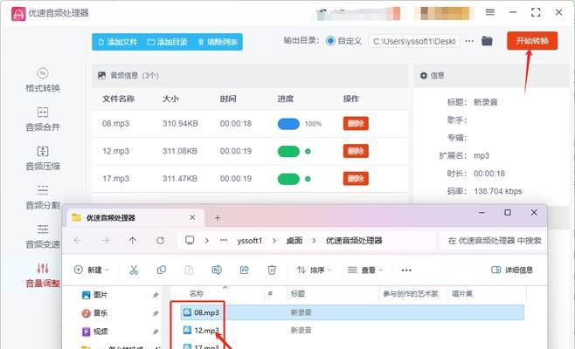Open the 排序 sort dropdown
This screenshot has height=349, width=575.
coord(314,270)
